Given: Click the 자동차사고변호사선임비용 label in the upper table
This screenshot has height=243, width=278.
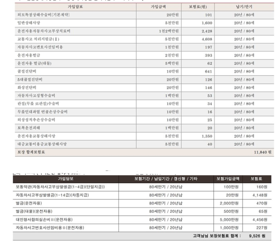Looking at the screenshot, I should (x=40, y=47).
